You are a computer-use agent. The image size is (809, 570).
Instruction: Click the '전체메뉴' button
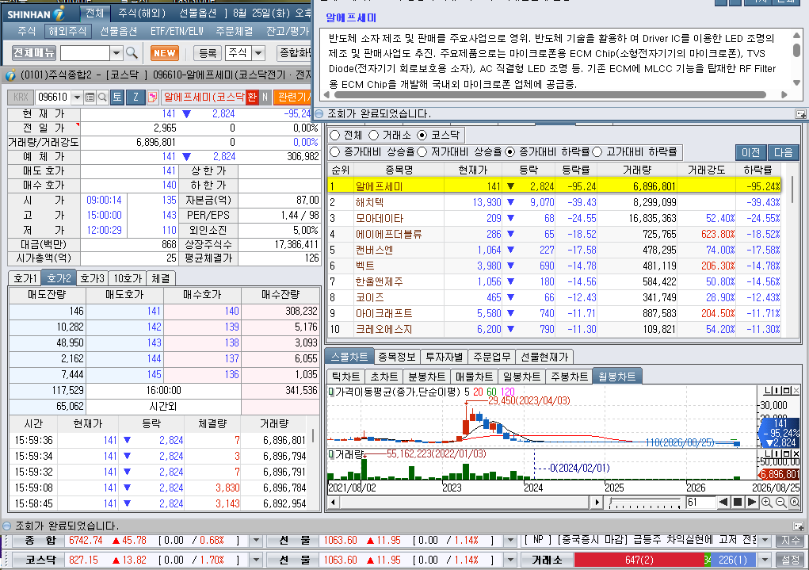tap(34, 52)
